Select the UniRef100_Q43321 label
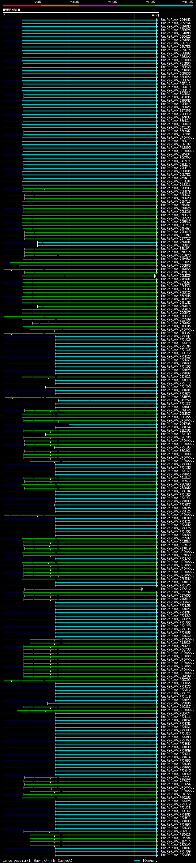This screenshot has width=196, height=863. (176, 185)
